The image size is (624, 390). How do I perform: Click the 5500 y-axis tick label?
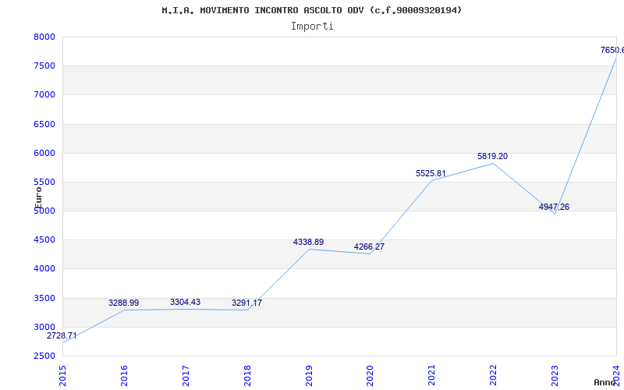[44, 183]
